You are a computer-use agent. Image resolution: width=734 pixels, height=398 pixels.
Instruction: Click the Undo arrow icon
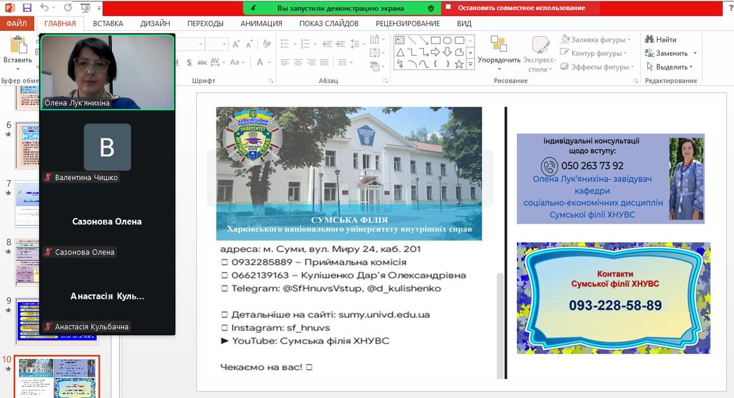tap(44, 8)
